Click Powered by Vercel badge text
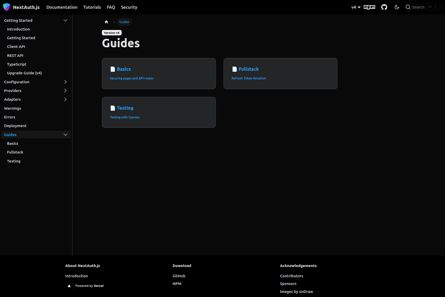The image size is (445, 297). pos(89,286)
